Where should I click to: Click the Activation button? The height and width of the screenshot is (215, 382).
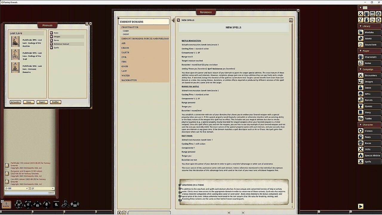[x=15, y=102]
